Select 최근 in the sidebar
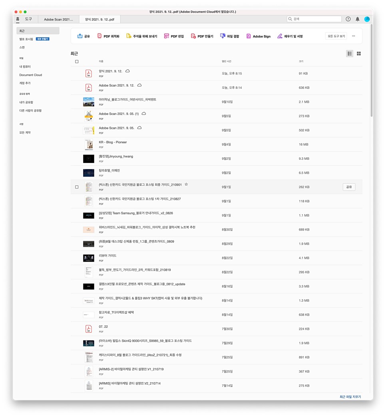386x417 pixels. [38, 31]
